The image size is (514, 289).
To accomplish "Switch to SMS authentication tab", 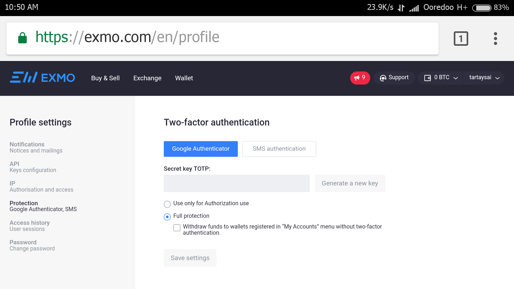I will [x=279, y=149].
